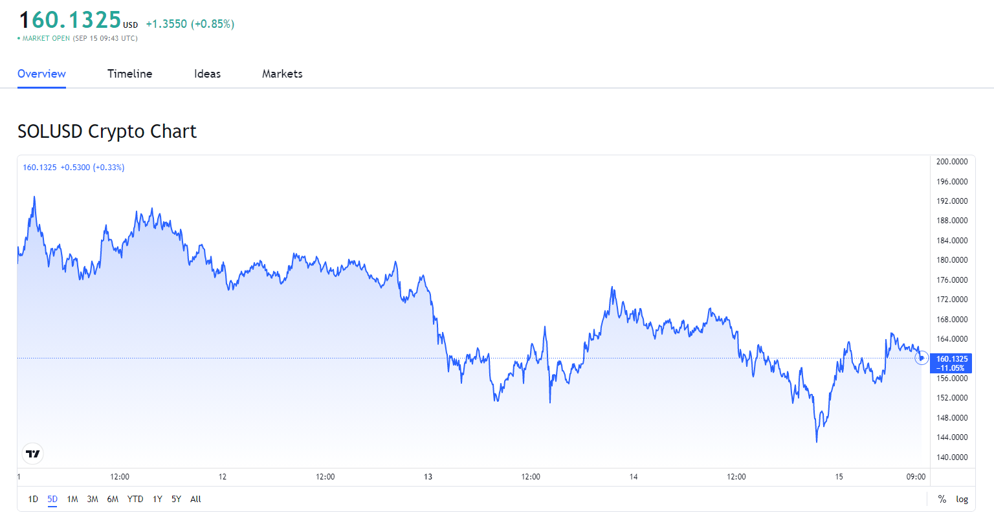The height and width of the screenshot is (528, 994).
Task: Open the Ideas tab
Action: pos(207,74)
